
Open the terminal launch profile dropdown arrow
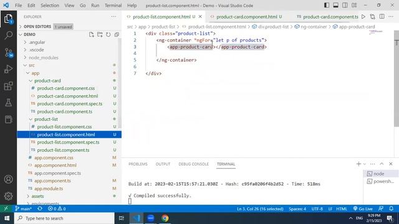pyautogui.click(x=365, y=164)
